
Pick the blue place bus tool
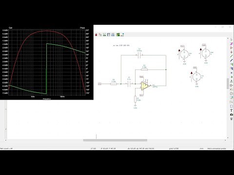pos(232,60)
